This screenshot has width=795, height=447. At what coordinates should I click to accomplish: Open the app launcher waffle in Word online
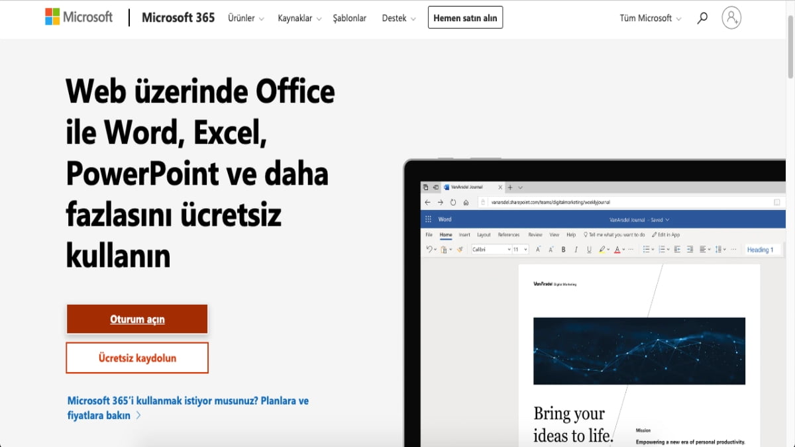point(427,219)
